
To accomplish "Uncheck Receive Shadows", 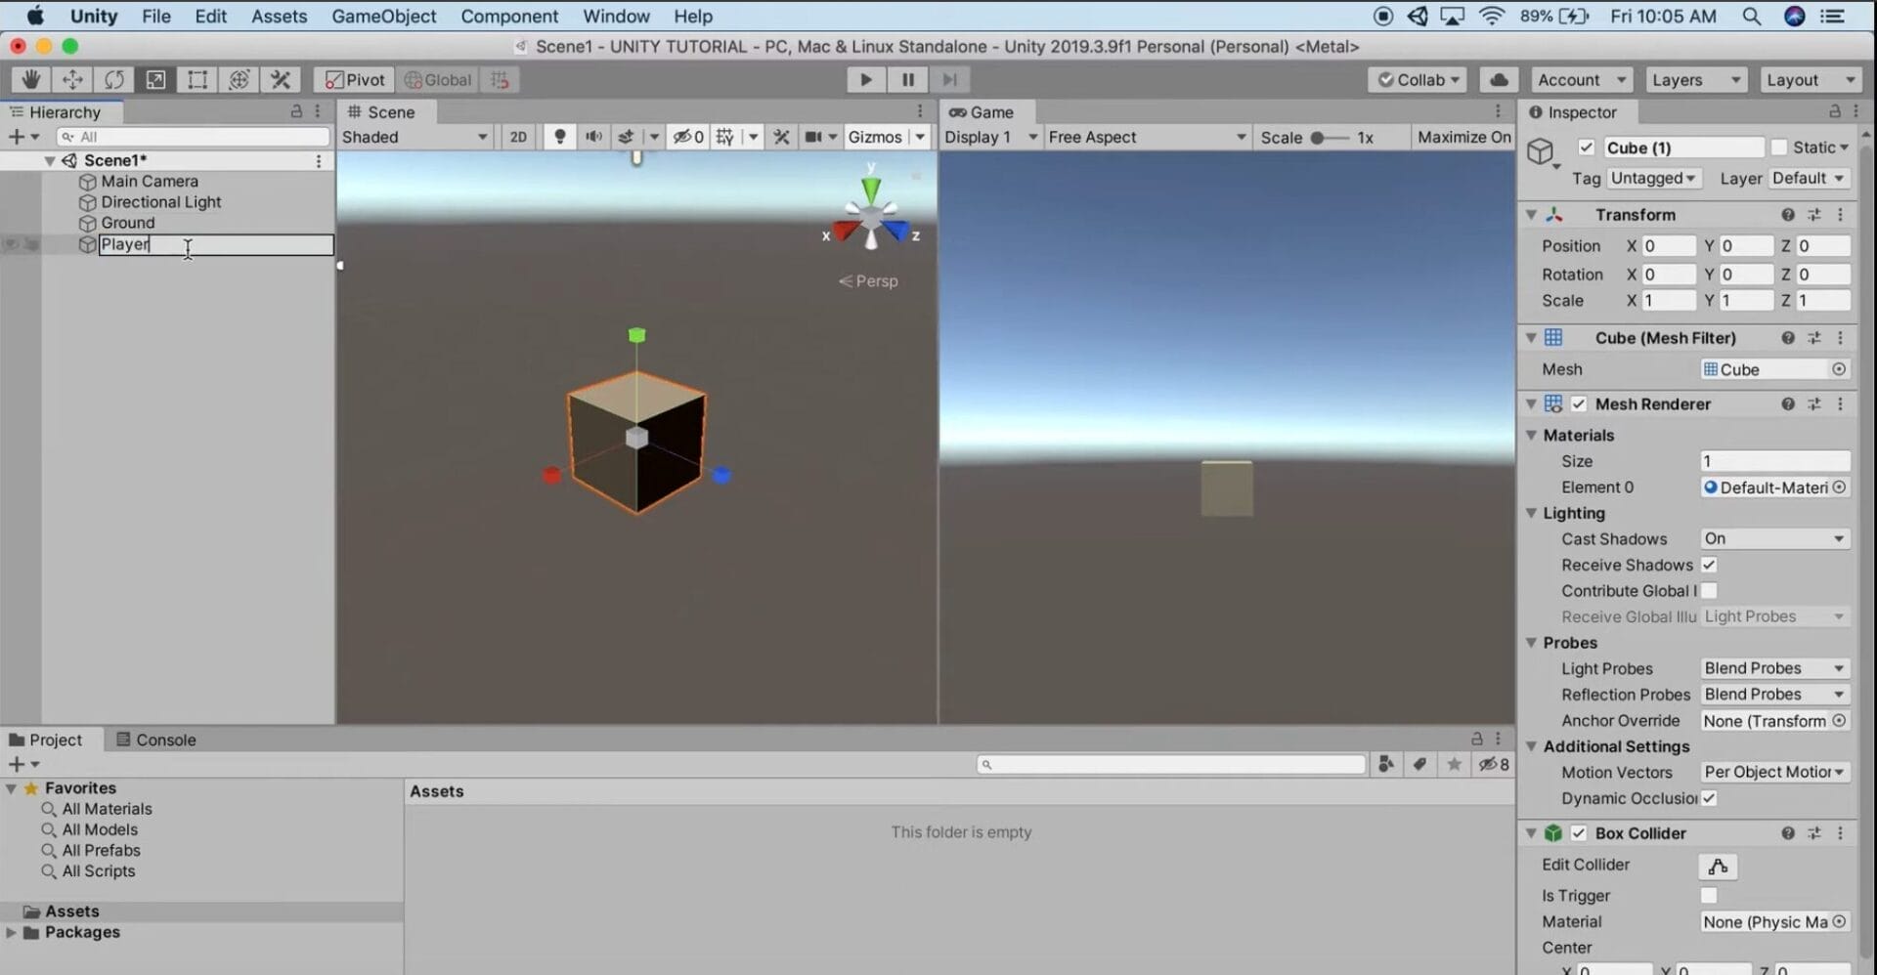I will (1709, 565).
